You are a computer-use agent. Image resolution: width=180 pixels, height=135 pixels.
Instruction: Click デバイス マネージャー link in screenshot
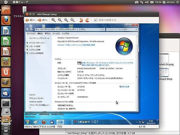pos(37,43)
